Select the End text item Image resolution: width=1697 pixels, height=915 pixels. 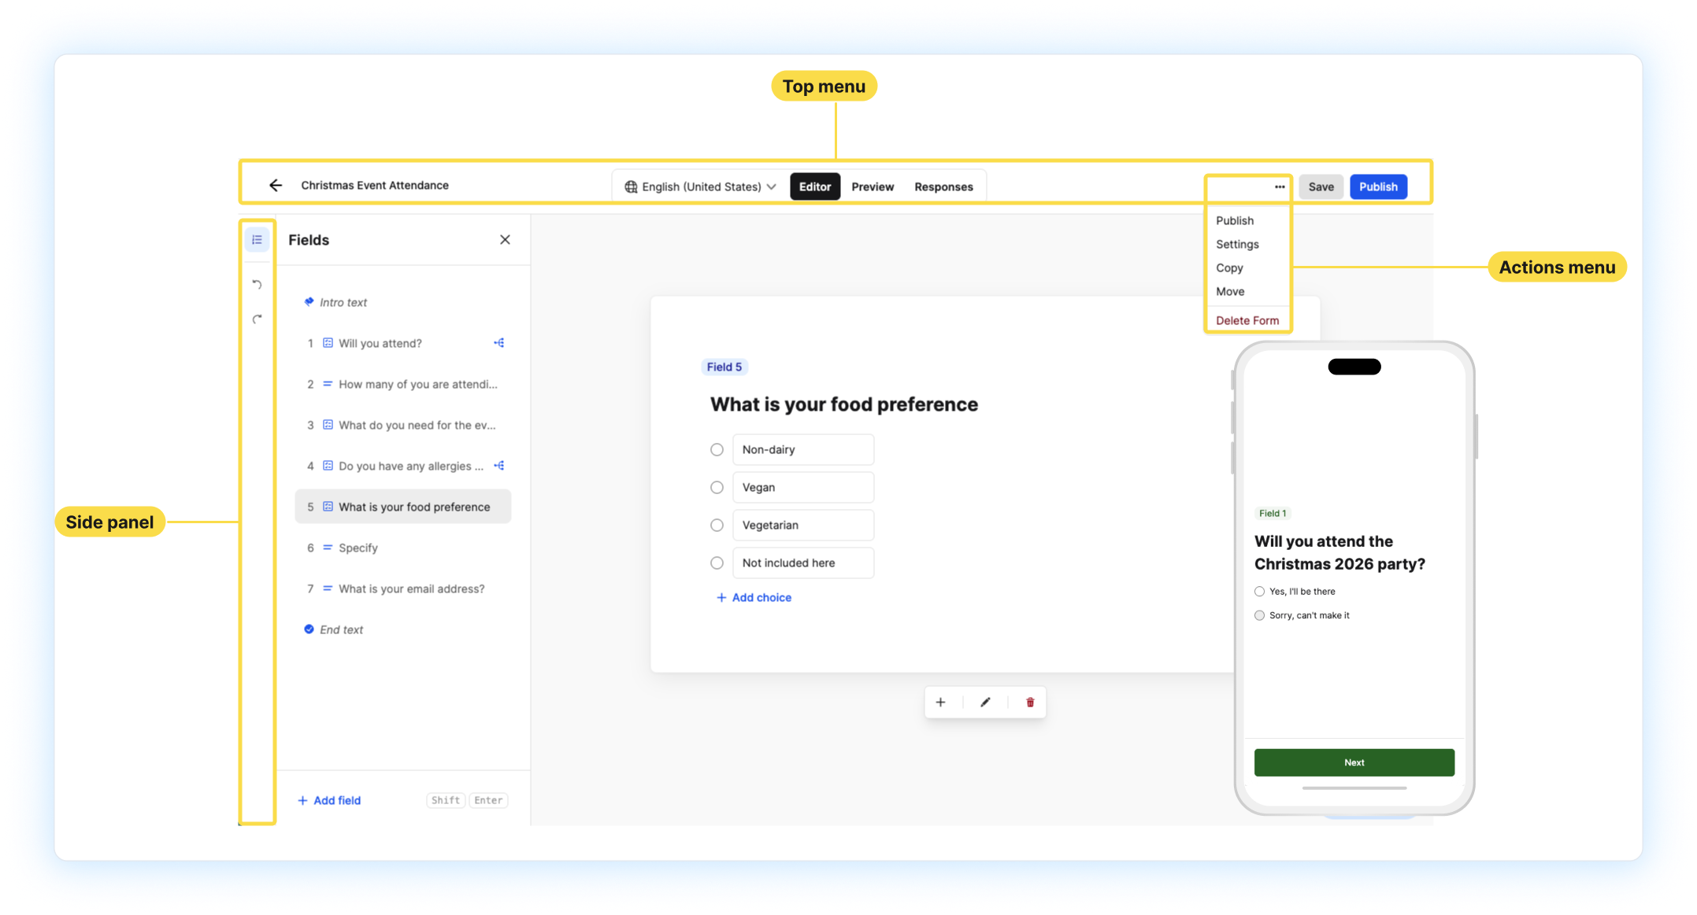402,629
